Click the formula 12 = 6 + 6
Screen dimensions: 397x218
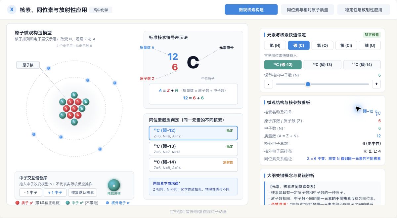pos(193,98)
